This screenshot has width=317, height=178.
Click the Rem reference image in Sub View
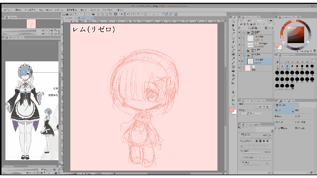32,111
